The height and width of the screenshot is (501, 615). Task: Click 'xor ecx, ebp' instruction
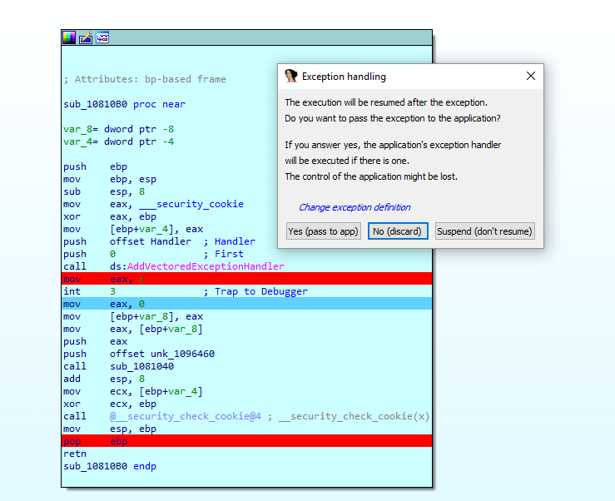[110, 404]
